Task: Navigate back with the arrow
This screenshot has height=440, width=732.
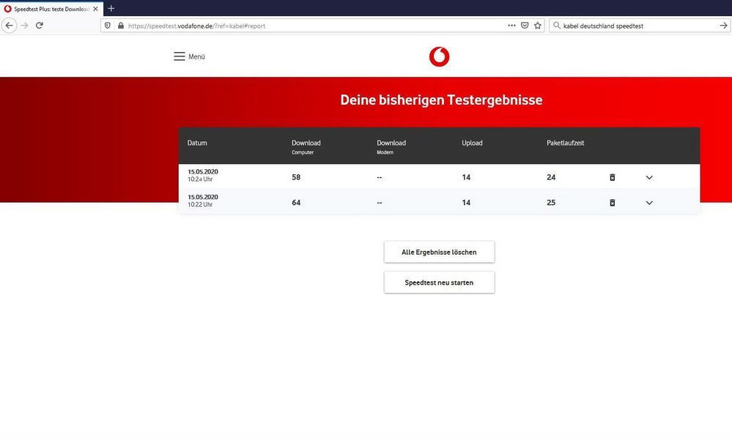Action: coord(9,25)
